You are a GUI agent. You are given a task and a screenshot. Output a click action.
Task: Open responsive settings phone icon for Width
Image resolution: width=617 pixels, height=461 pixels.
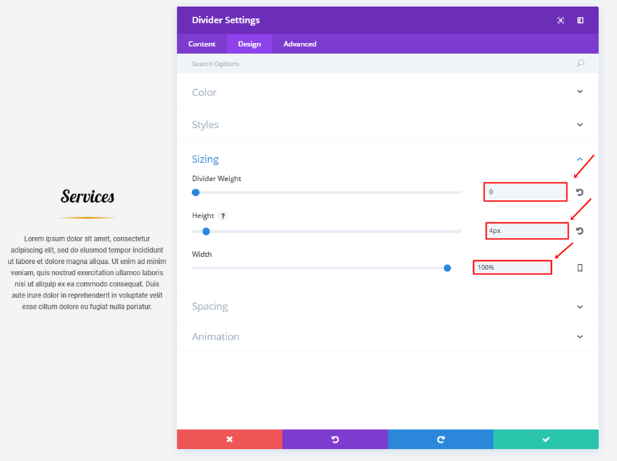coord(580,267)
